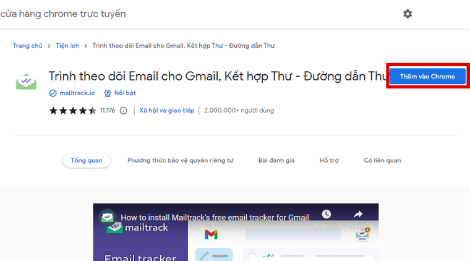Go to Trang chủ breadcrumb
470x261 pixels.
28,46
